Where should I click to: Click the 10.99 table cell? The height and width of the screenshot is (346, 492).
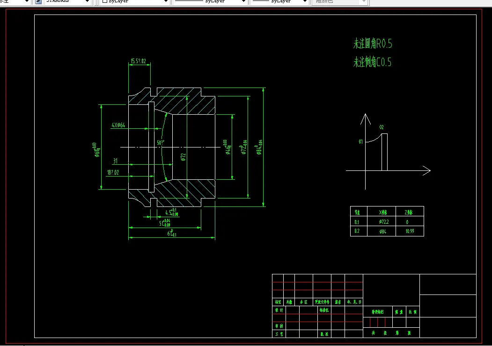point(410,231)
